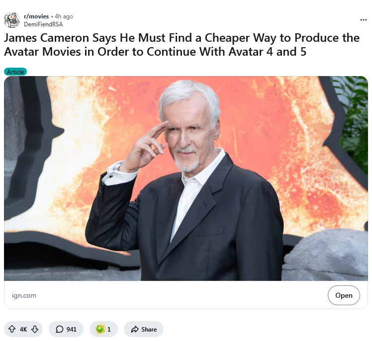The image size is (372, 341).
Task: Click the Open button on link card
Action: pos(344,295)
